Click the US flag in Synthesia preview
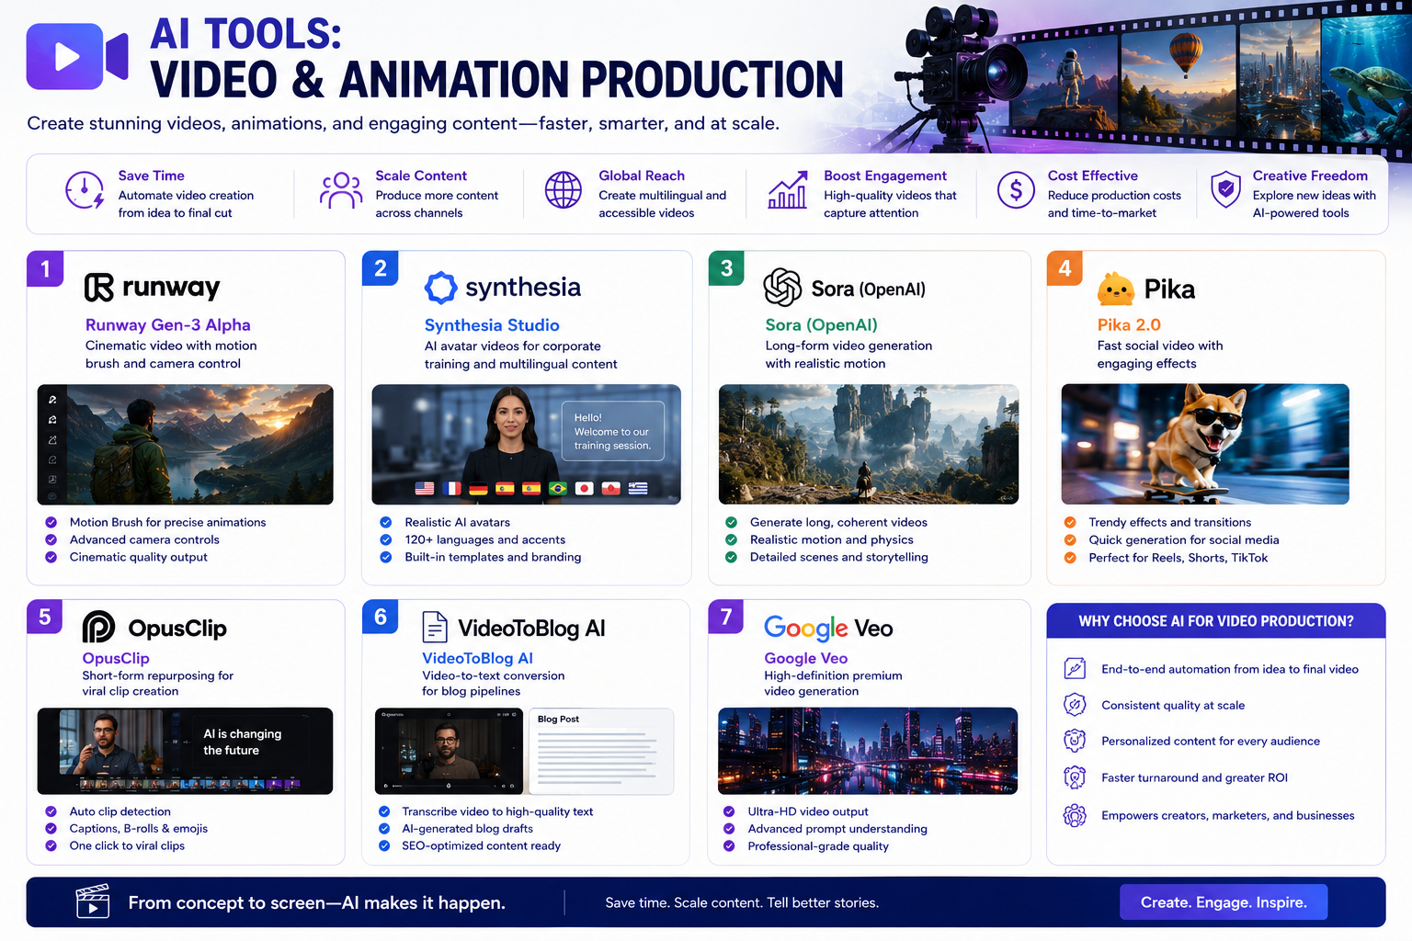 (425, 489)
